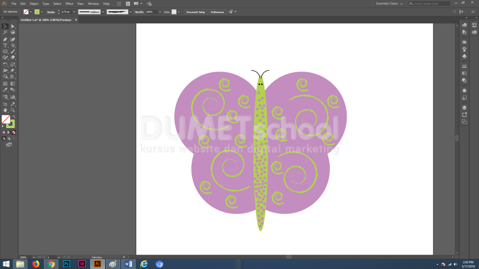Select the Mesh tool
This screenshot has height=269, width=479.
pyautogui.click(x=5, y=84)
